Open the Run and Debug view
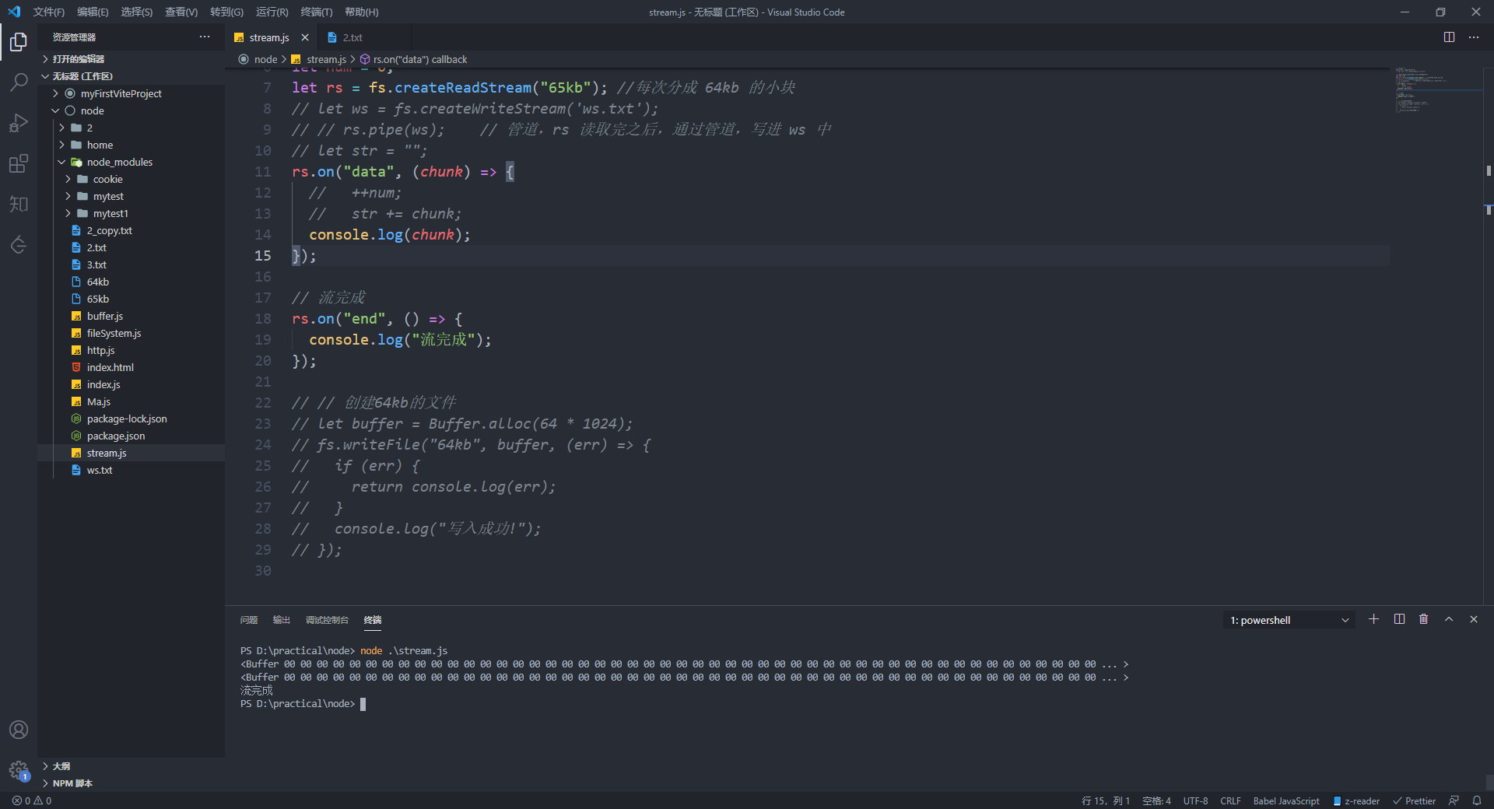 [19, 123]
